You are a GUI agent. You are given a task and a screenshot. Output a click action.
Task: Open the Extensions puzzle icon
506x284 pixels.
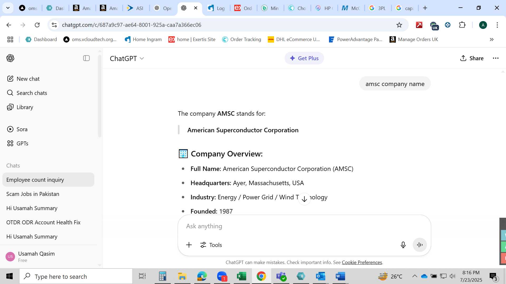pos(462,25)
